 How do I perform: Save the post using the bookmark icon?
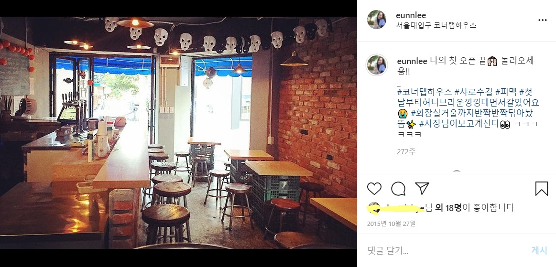[x=542, y=189]
